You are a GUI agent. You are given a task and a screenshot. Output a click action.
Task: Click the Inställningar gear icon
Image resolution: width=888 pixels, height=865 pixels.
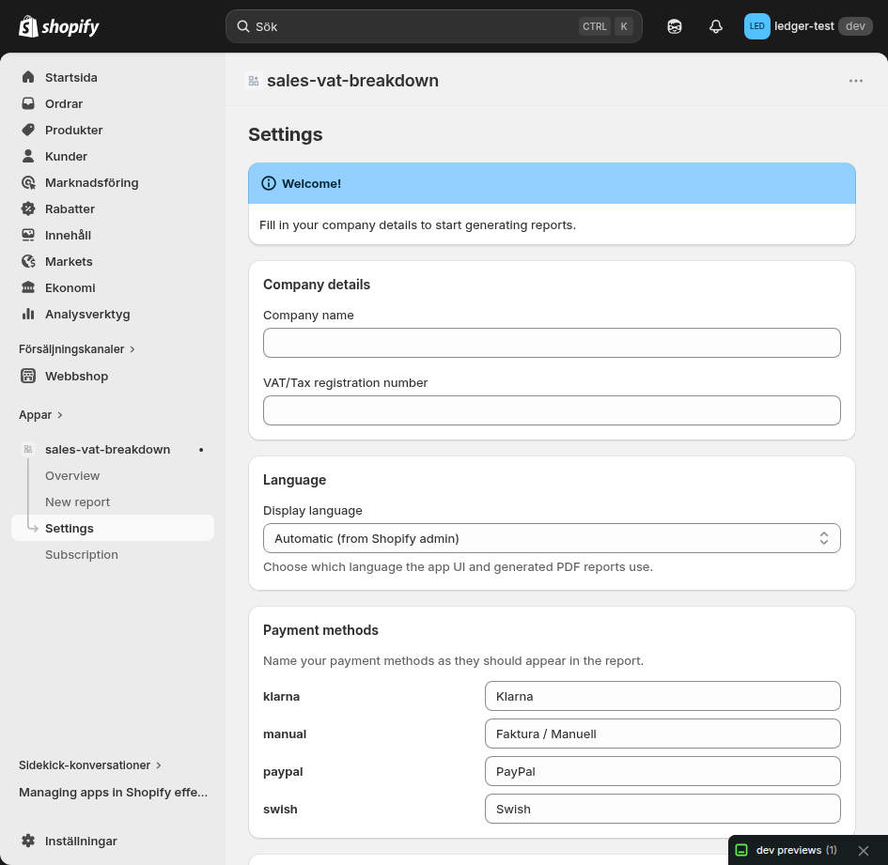coord(26,841)
